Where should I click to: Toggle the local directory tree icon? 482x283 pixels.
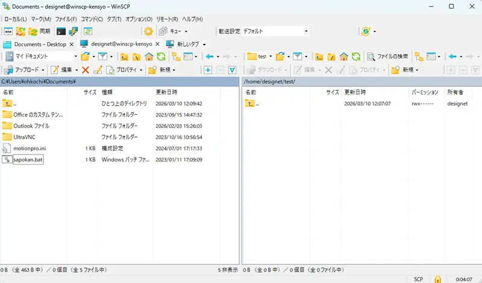176,56
